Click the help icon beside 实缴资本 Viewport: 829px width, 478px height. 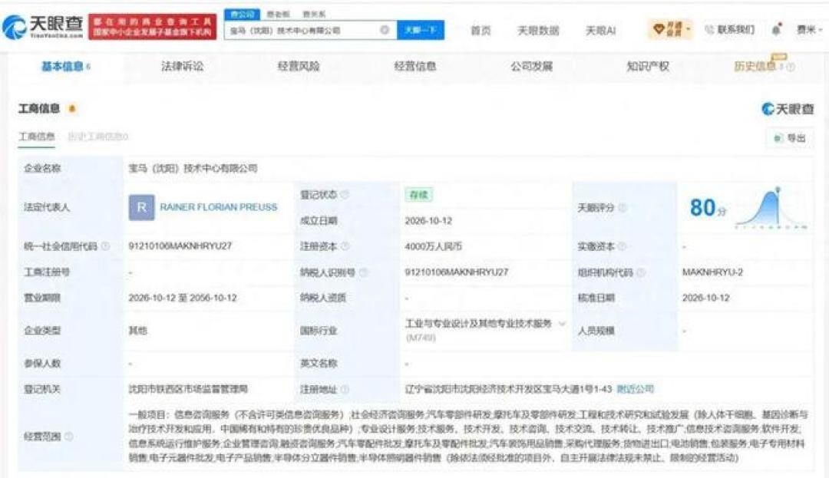(623, 246)
